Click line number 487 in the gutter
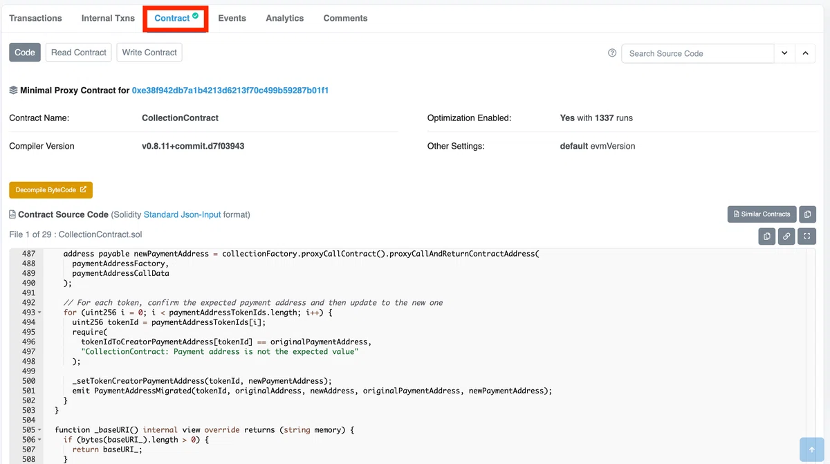This screenshot has width=830, height=464. pyautogui.click(x=28, y=254)
